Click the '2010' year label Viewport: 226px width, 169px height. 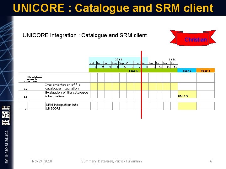pos(119,59)
